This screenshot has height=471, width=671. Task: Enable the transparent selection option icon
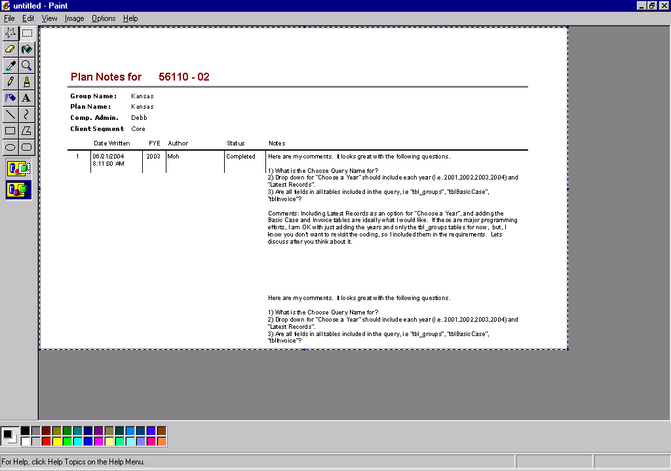pos(18,189)
